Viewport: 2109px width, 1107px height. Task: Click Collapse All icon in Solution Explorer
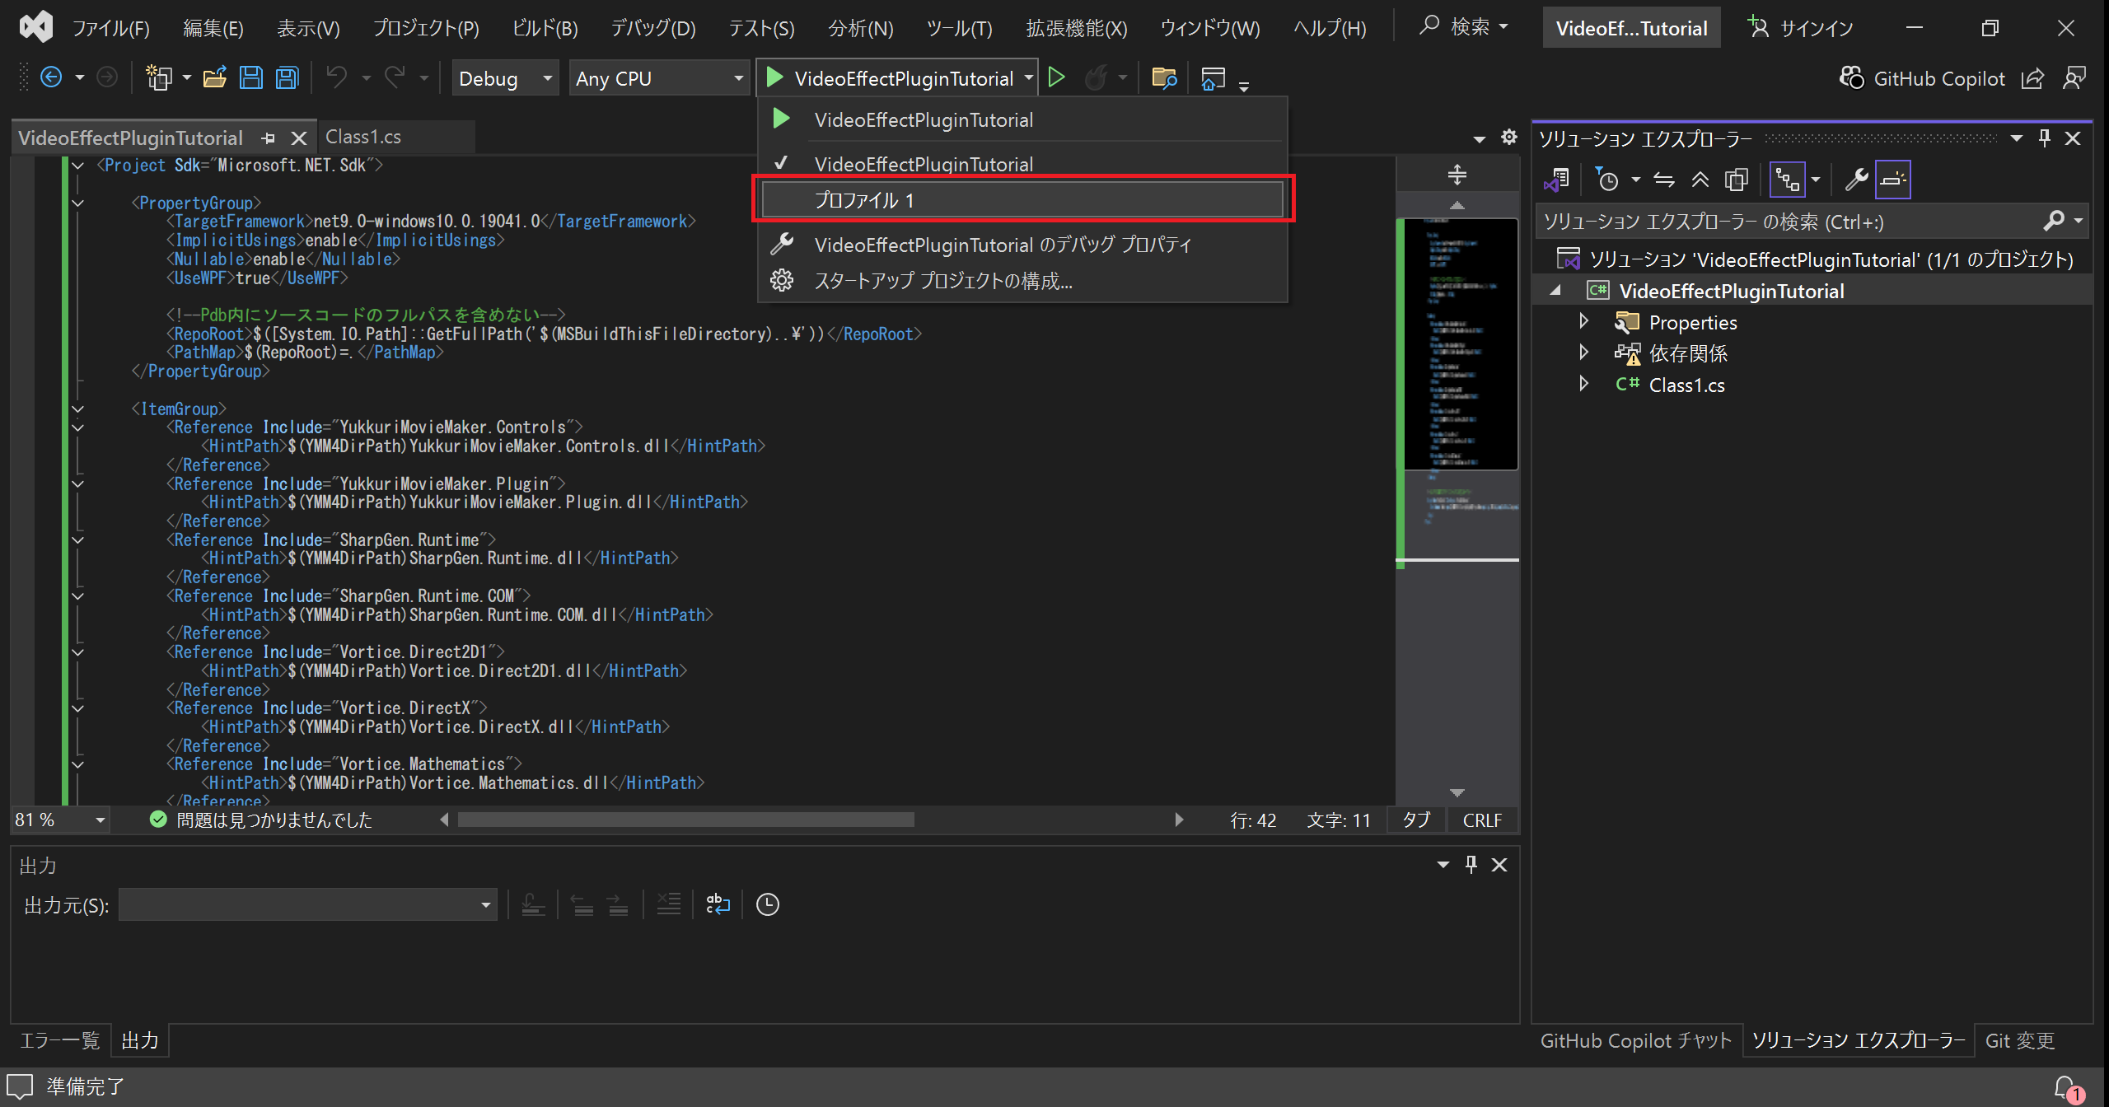pyautogui.click(x=1700, y=180)
